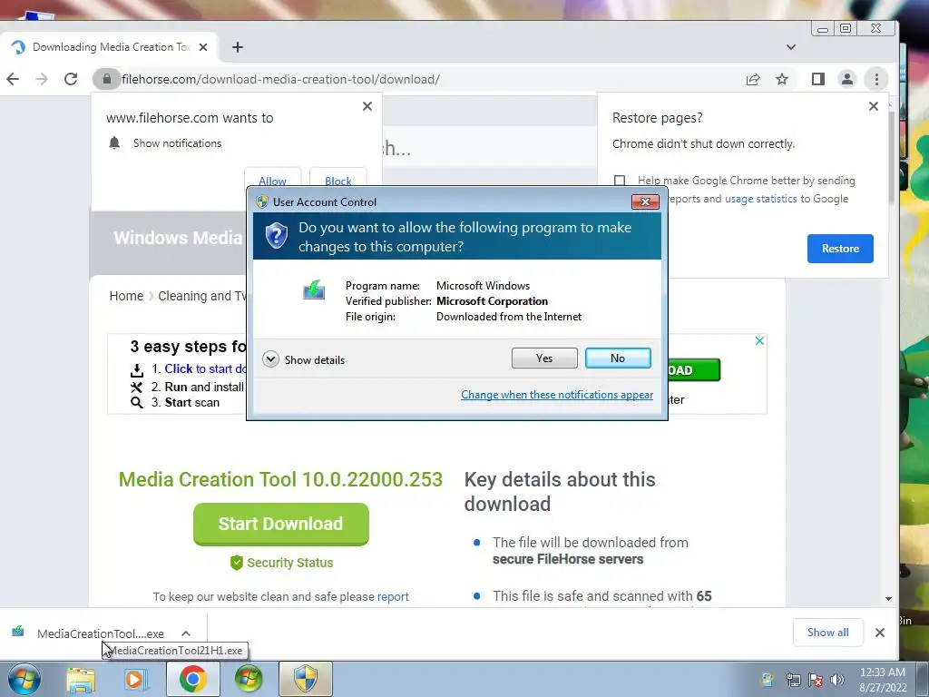Open the Security Status link
The height and width of the screenshot is (697, 929).
[281, 563]
